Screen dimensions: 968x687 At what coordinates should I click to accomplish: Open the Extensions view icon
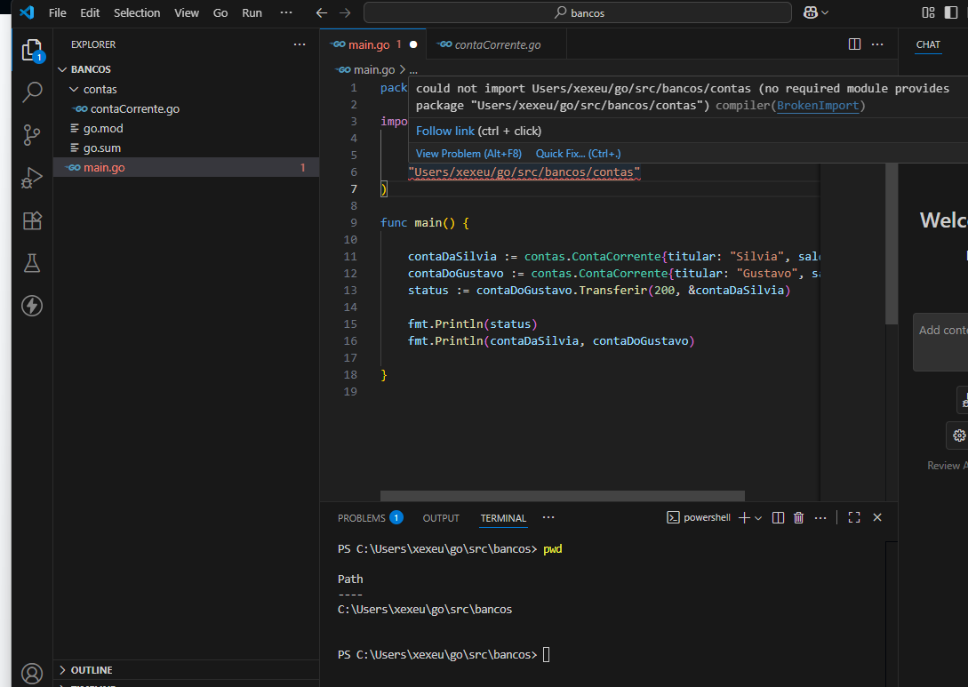pos(31,220)
